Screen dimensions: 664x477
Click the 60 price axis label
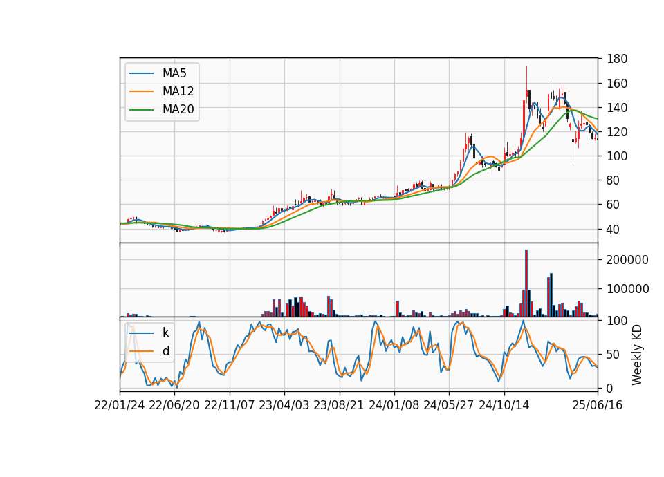(x=614, y=205)
